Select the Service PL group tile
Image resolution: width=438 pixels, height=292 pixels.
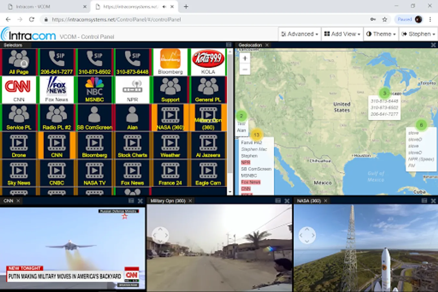tap(19, 118)
